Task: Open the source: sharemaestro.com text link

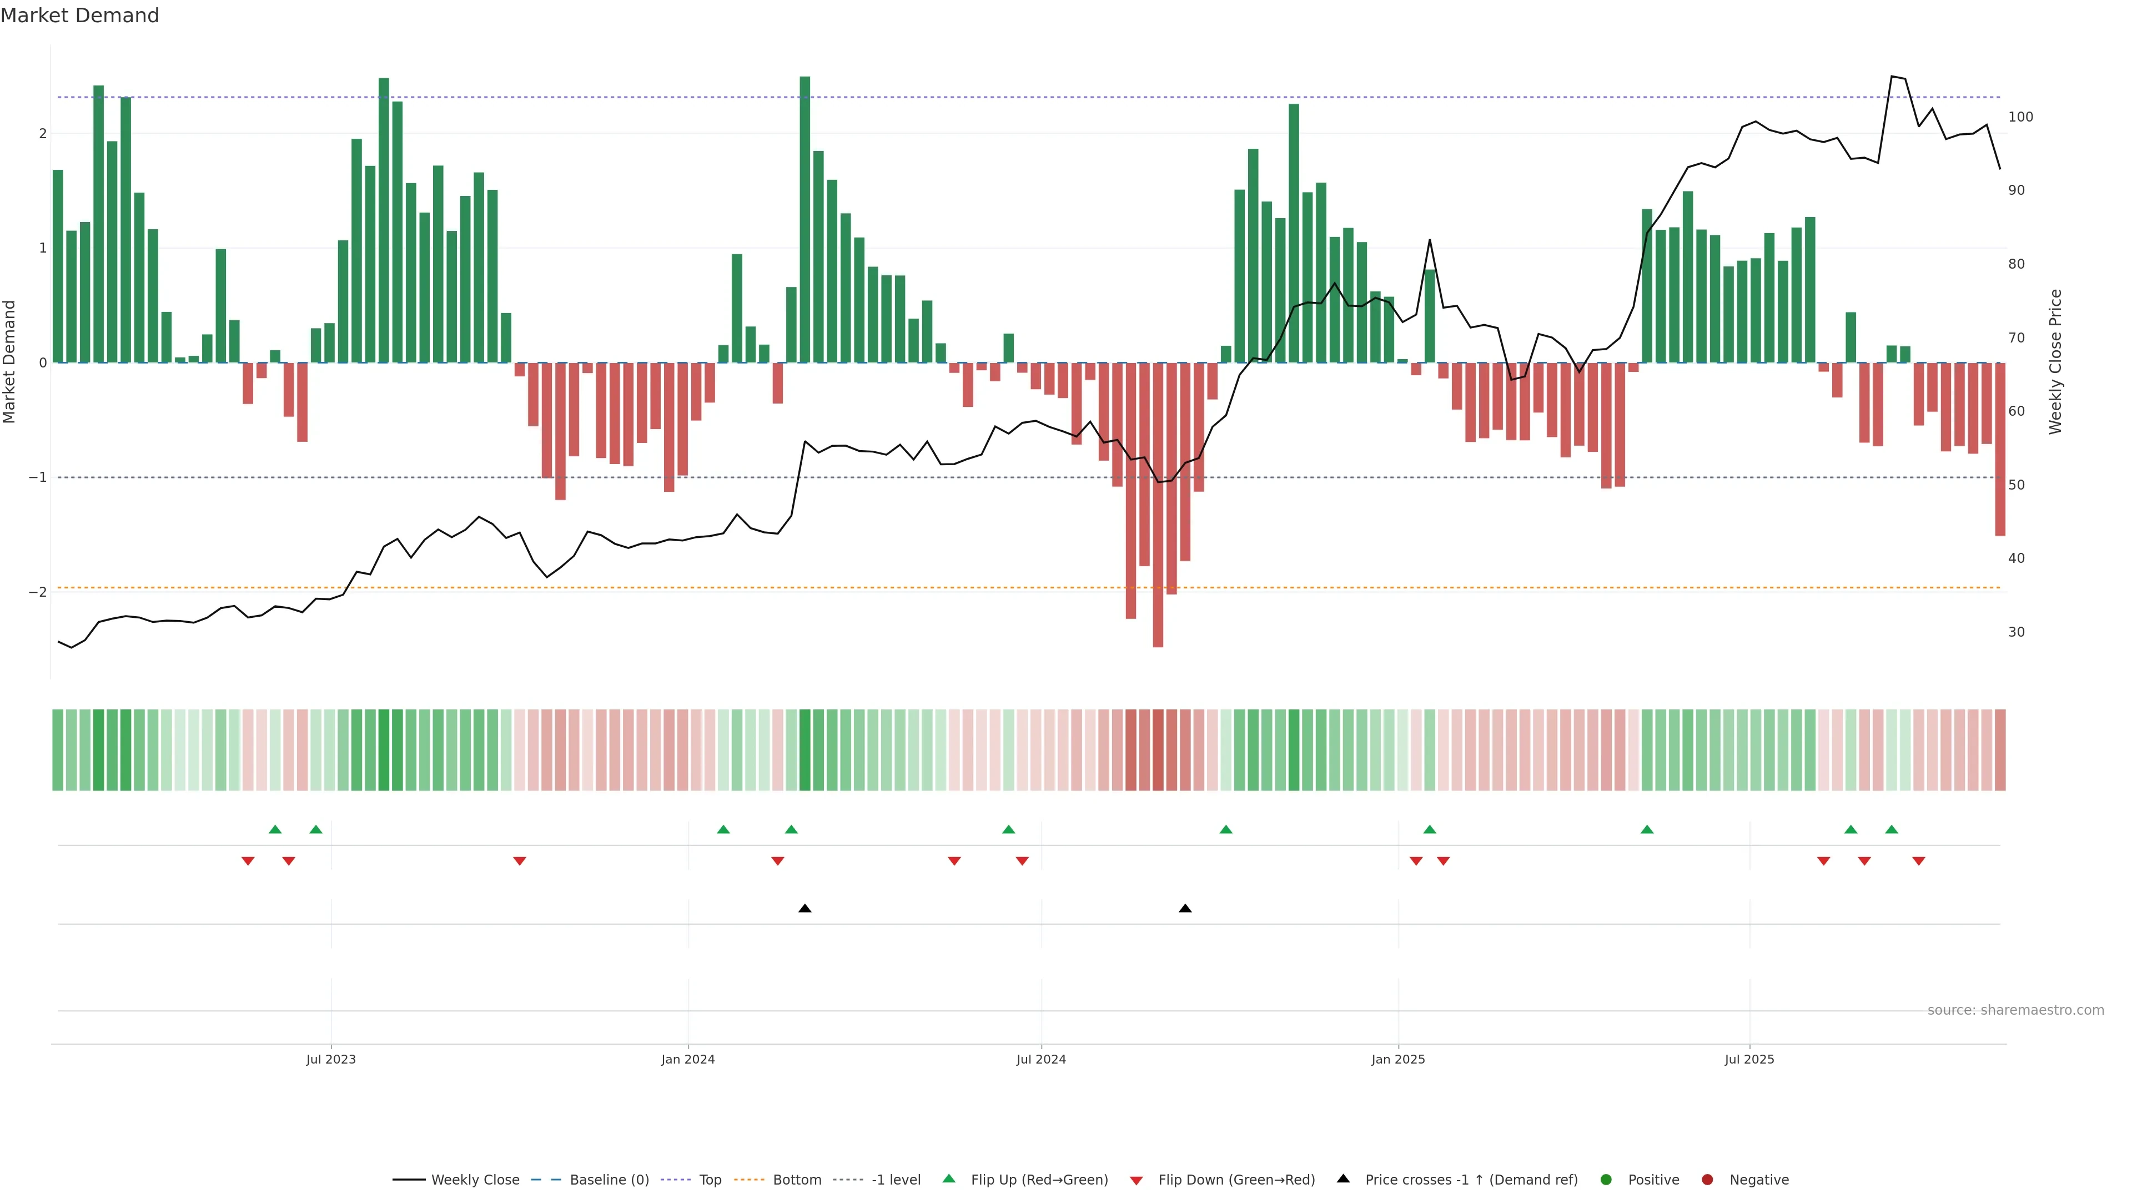Action: coord(2015,1010)
